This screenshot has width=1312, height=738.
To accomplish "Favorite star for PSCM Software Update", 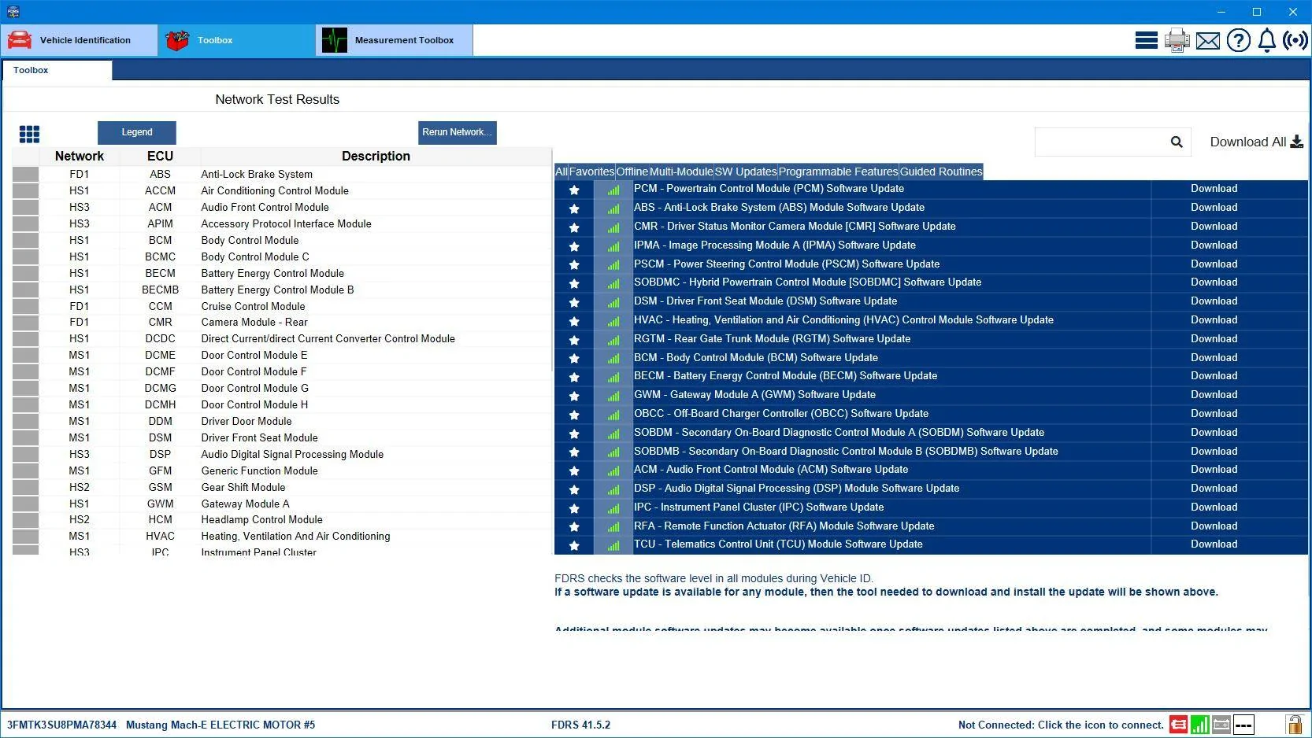I will [574, 265].
